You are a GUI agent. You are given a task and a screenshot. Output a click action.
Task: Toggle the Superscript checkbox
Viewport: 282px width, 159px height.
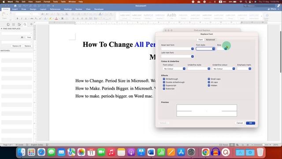(x=164, y=85)
